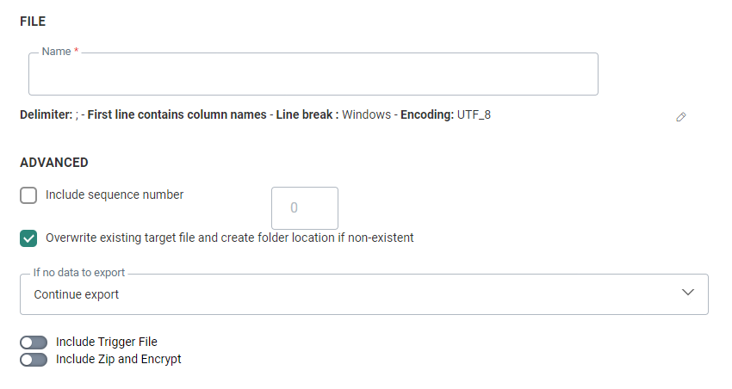Click the "First line contains column names" text
Screen dimensions: 732x389
[177, 114]
